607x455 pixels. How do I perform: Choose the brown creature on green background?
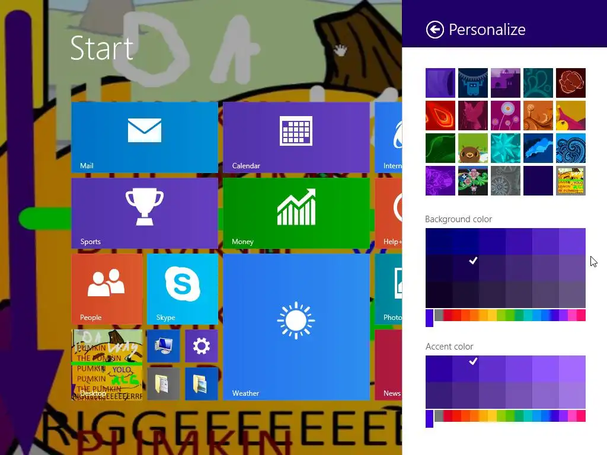coord(472,148)
